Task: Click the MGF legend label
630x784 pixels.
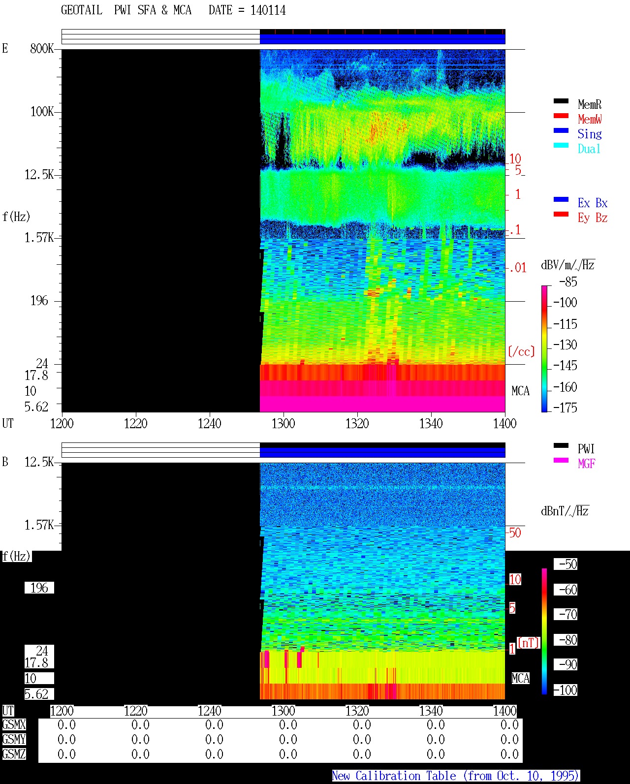Action: [586, 464]
